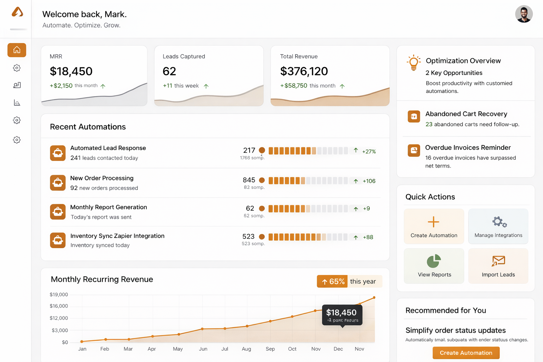Click the Automated Lead Response row icon
The image size is (543, 362).
[x=58, y=153]
